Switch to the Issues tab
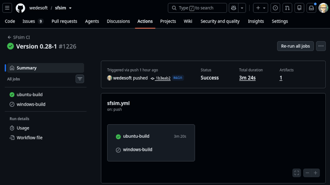This screenshot has width=330, height=185. [33, 21]
